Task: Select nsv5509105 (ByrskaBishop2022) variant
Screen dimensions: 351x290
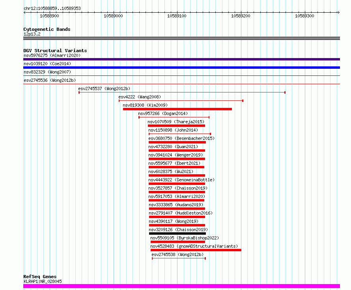Action: [x=185, y=238]
